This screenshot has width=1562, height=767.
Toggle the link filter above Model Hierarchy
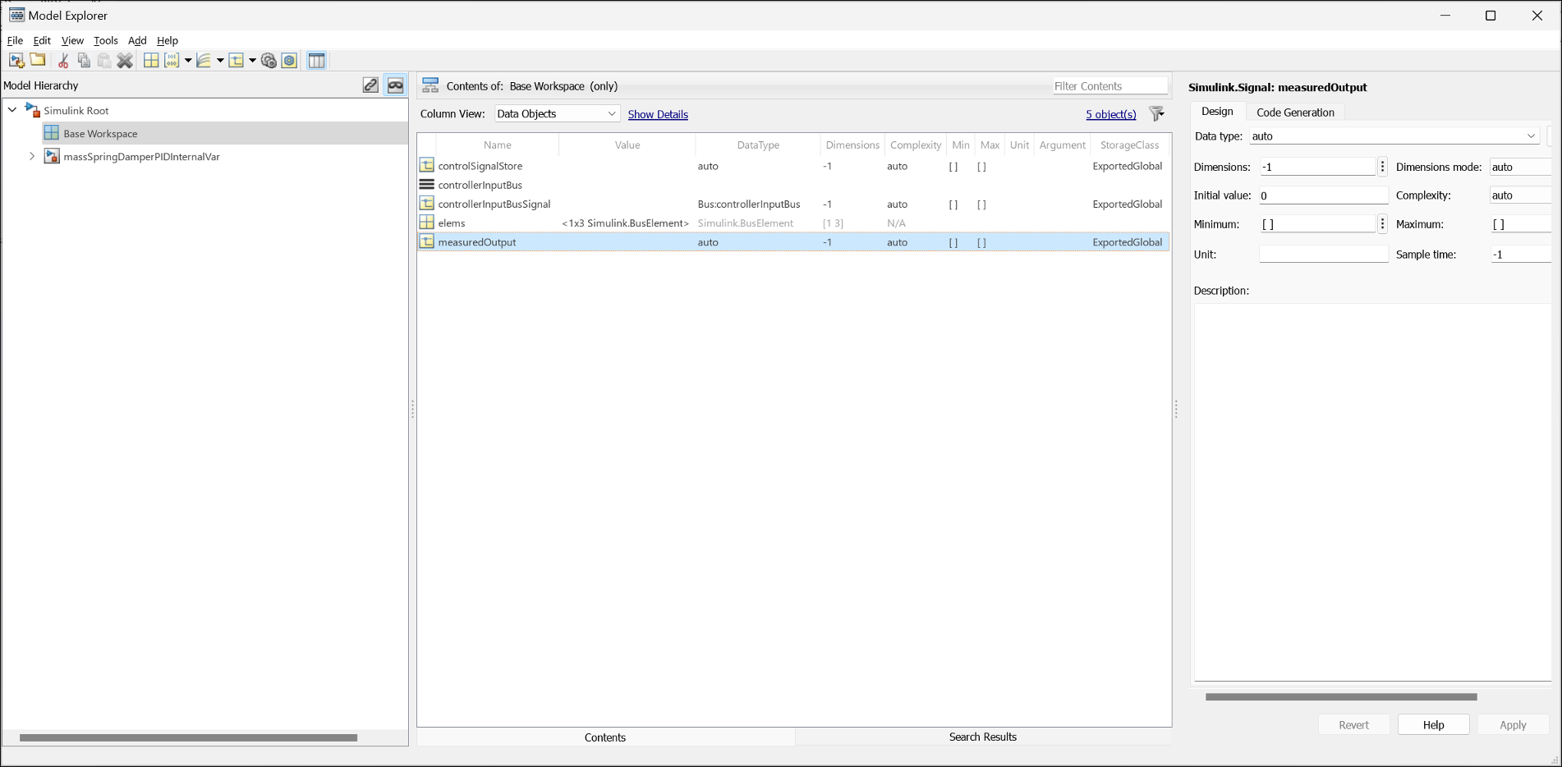(370, 85)
